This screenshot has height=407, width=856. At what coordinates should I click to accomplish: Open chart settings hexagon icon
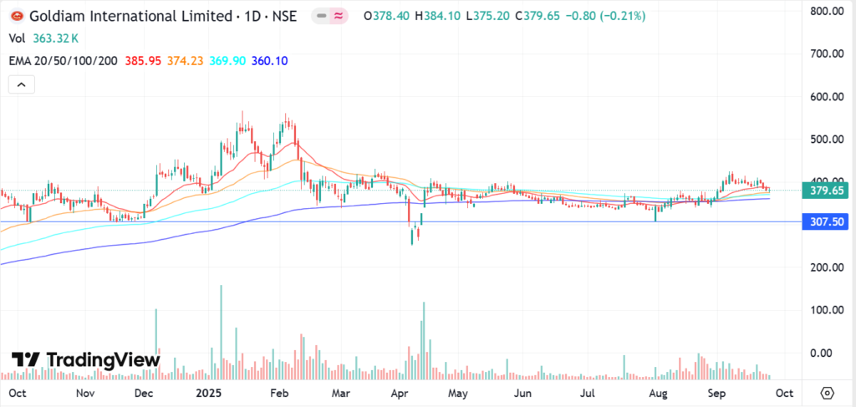(x=827, y=392)
